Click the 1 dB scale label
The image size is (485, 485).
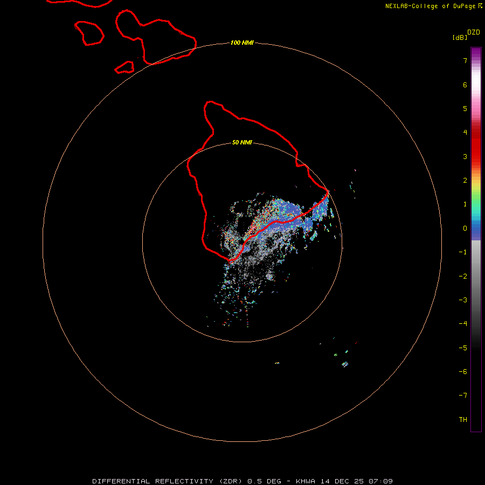(465, 204)
